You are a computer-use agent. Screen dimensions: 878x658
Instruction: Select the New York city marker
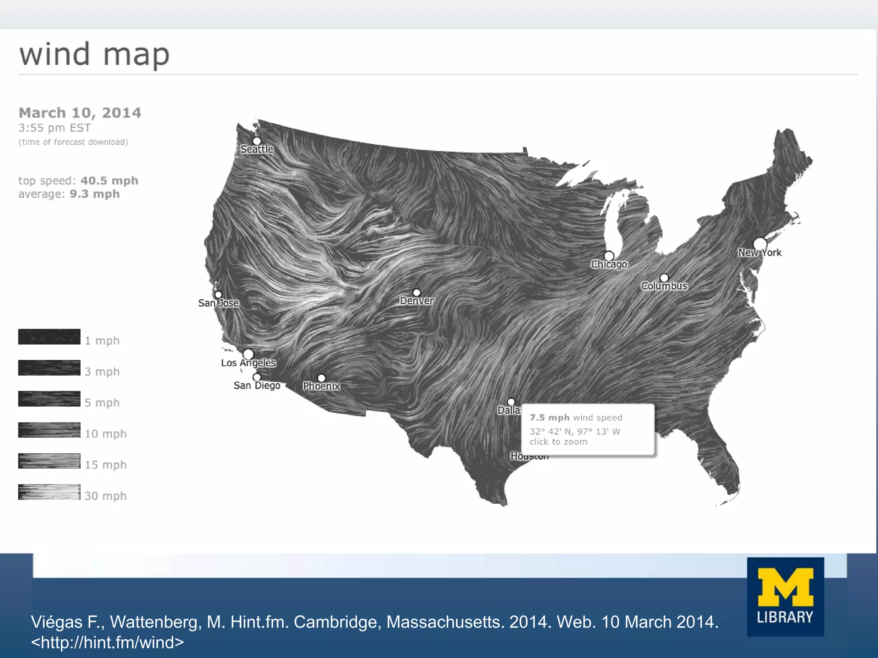[x=760, y=244]
